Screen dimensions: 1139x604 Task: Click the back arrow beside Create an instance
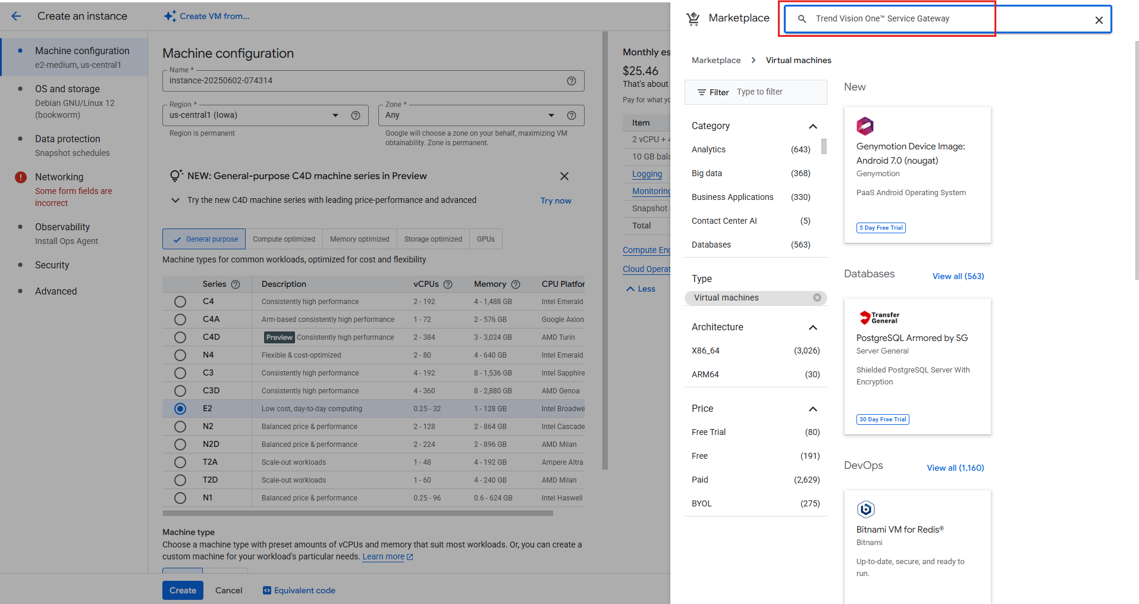(16, 16)
